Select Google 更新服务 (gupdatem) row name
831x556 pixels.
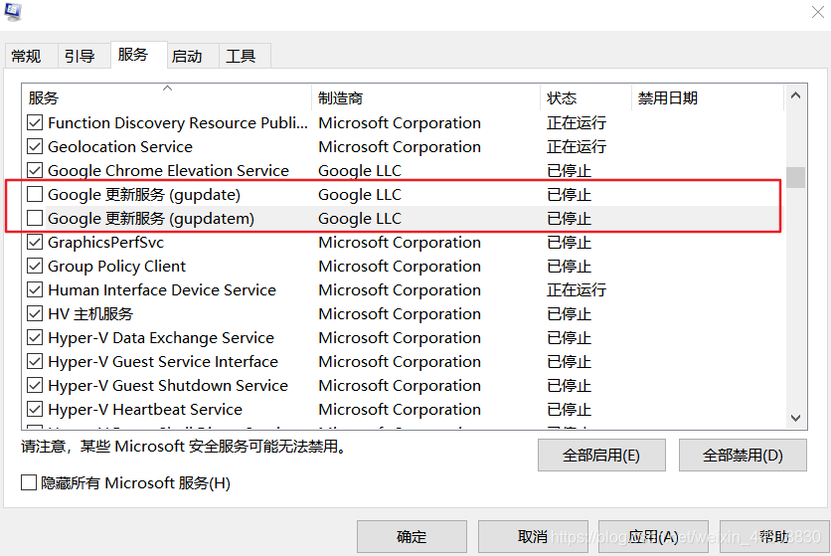coord(151,219)
